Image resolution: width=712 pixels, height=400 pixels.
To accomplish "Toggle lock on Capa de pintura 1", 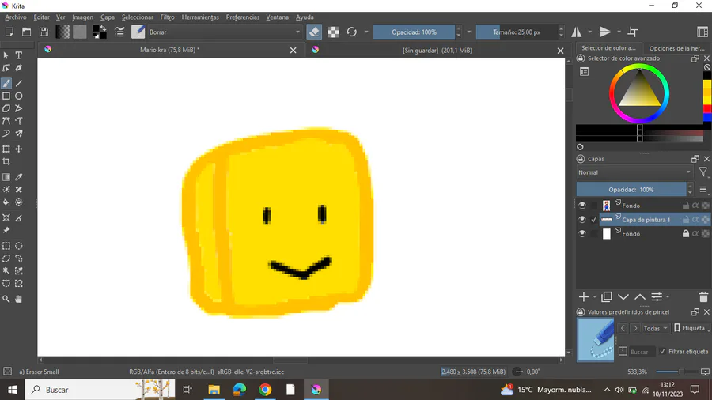I will coord(686,220).
